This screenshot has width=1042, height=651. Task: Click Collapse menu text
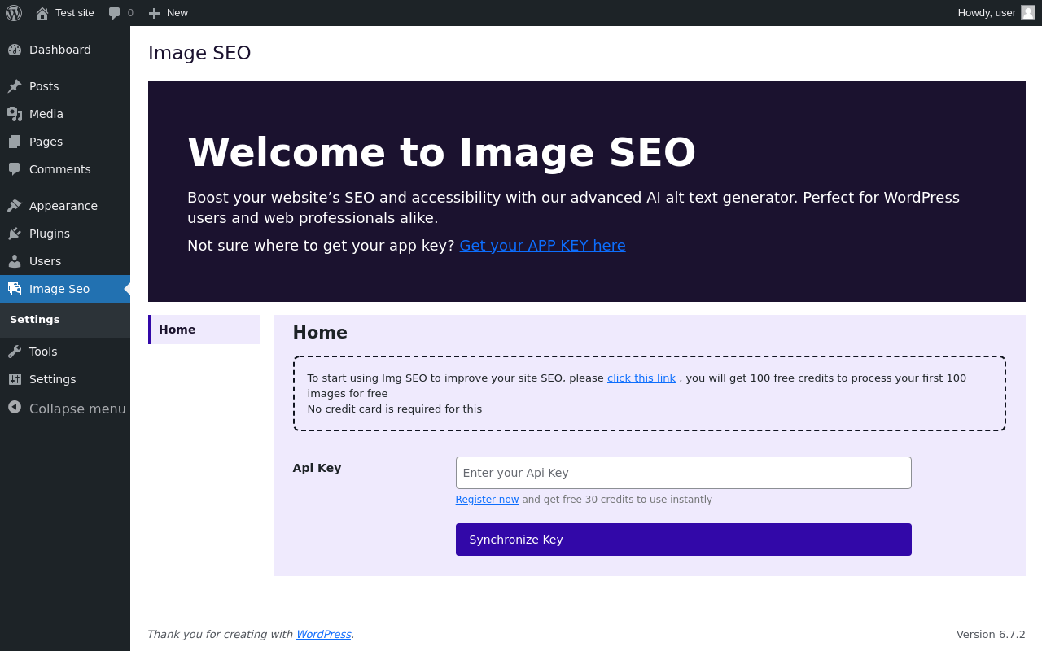(x=77, y=409)
